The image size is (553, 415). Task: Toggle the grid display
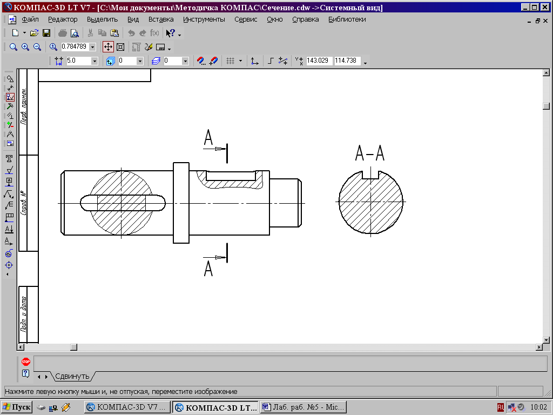tap(230, 61)
